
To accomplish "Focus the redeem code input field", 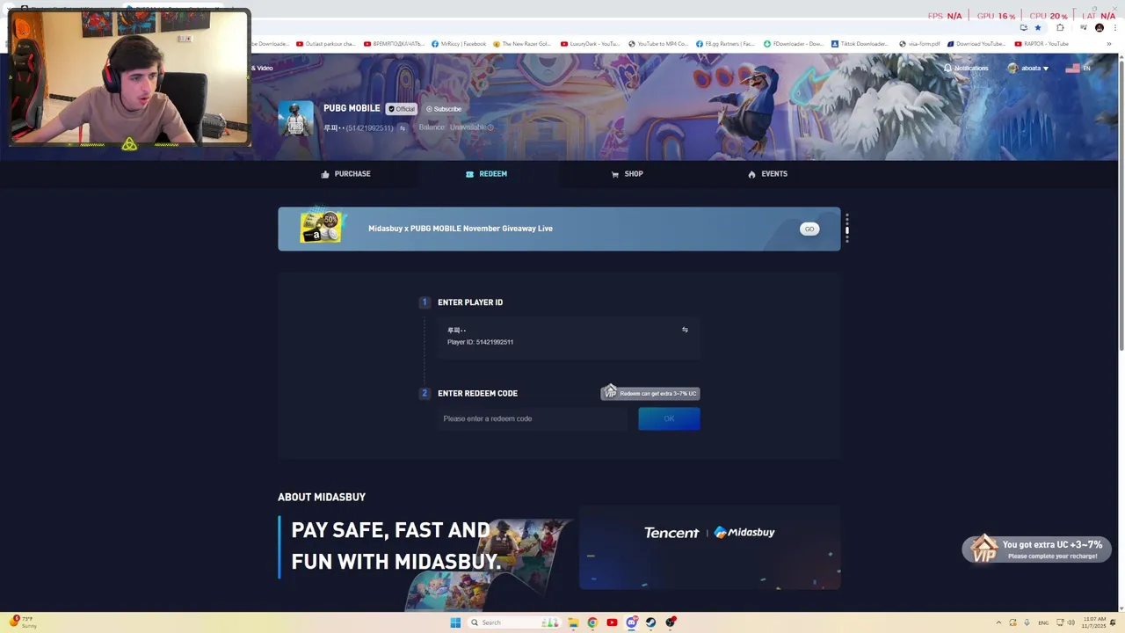I will point(533,418).
